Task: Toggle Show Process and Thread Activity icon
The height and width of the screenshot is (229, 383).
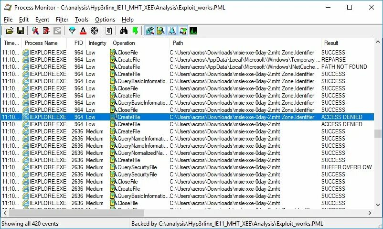Action: point(183,31)
